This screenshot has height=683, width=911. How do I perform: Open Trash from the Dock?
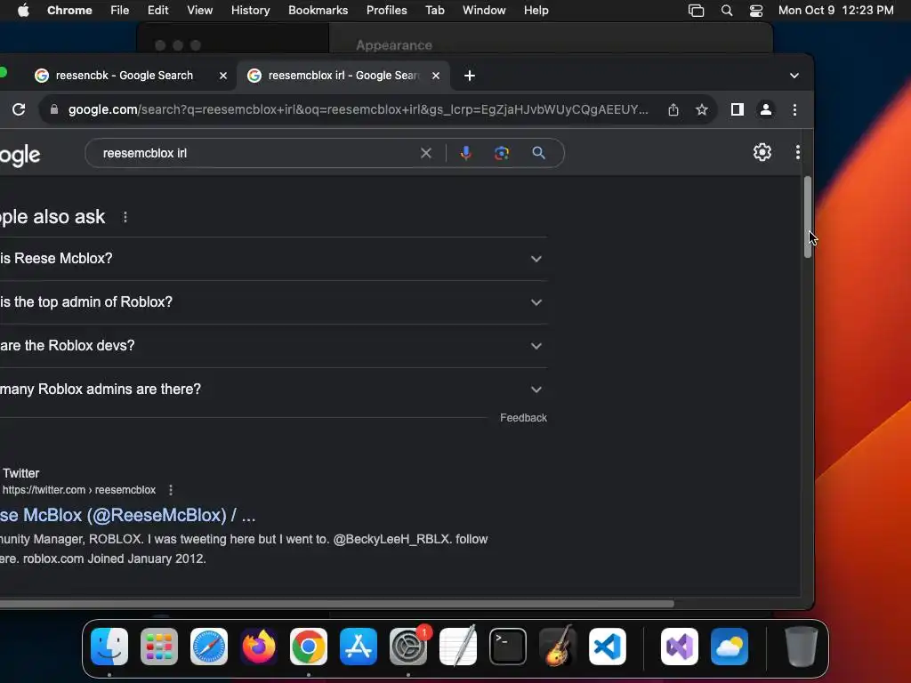point(802,647)
